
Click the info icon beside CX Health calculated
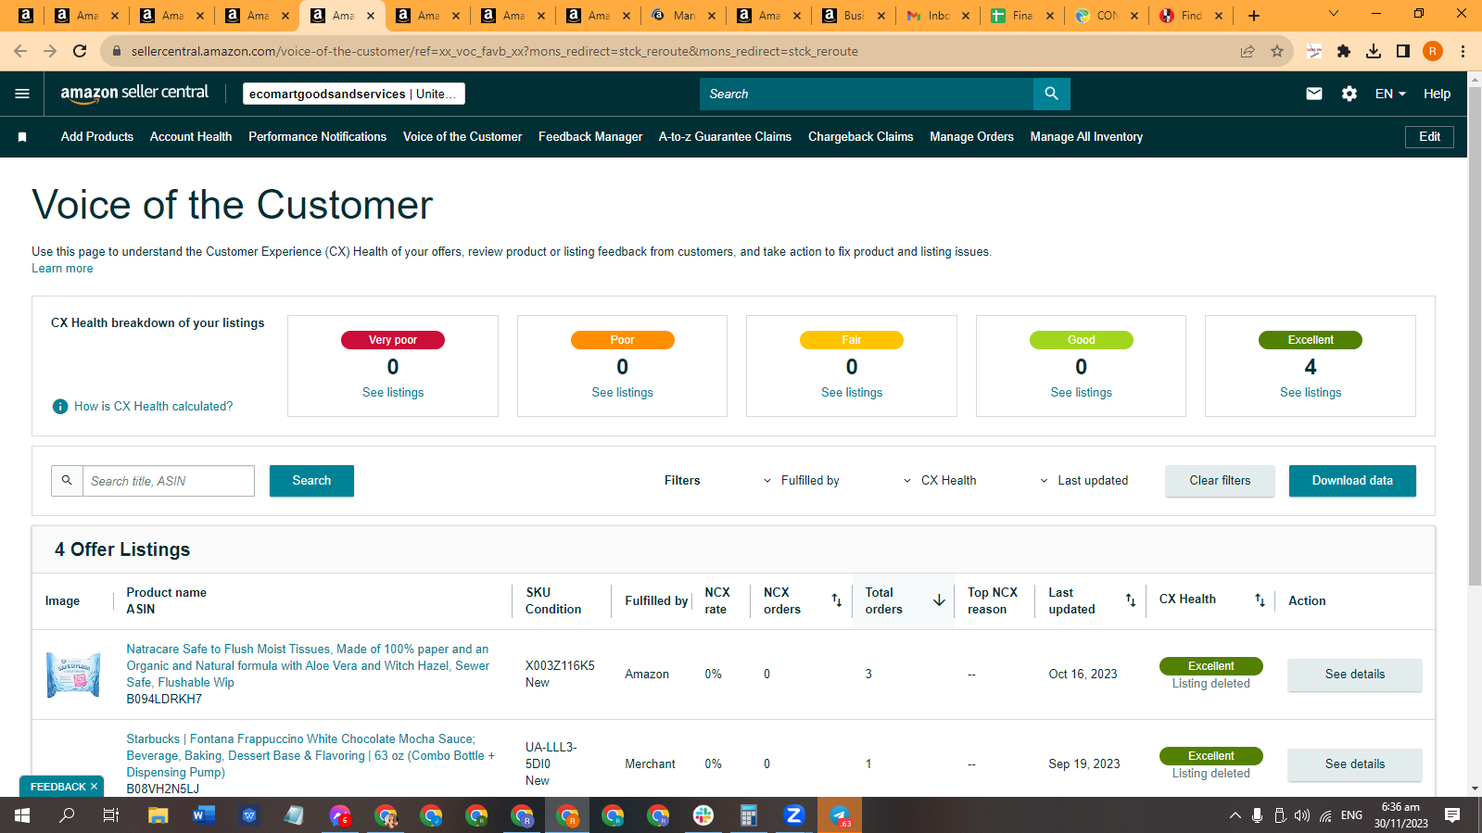60,407
